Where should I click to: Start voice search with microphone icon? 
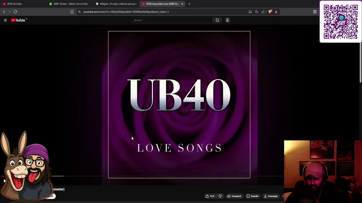coord(227,20)
